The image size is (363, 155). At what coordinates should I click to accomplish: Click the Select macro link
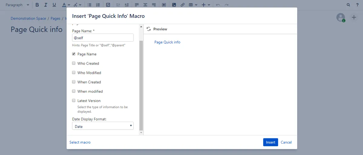point(80,142)
